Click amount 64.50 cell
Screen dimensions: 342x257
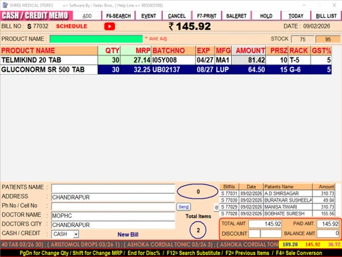click(249, 69)
